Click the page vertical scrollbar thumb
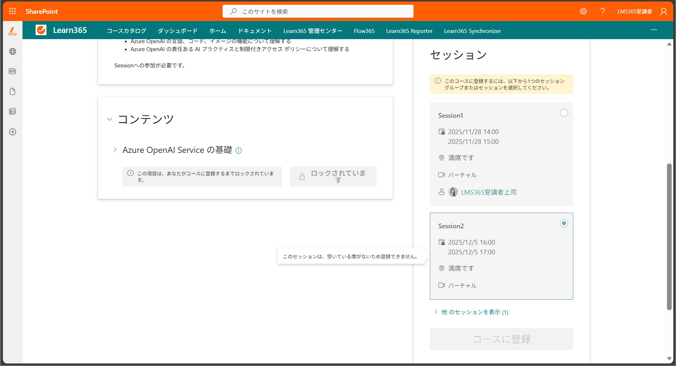This screenshot has width=676, height=366. tap(669, 237)
